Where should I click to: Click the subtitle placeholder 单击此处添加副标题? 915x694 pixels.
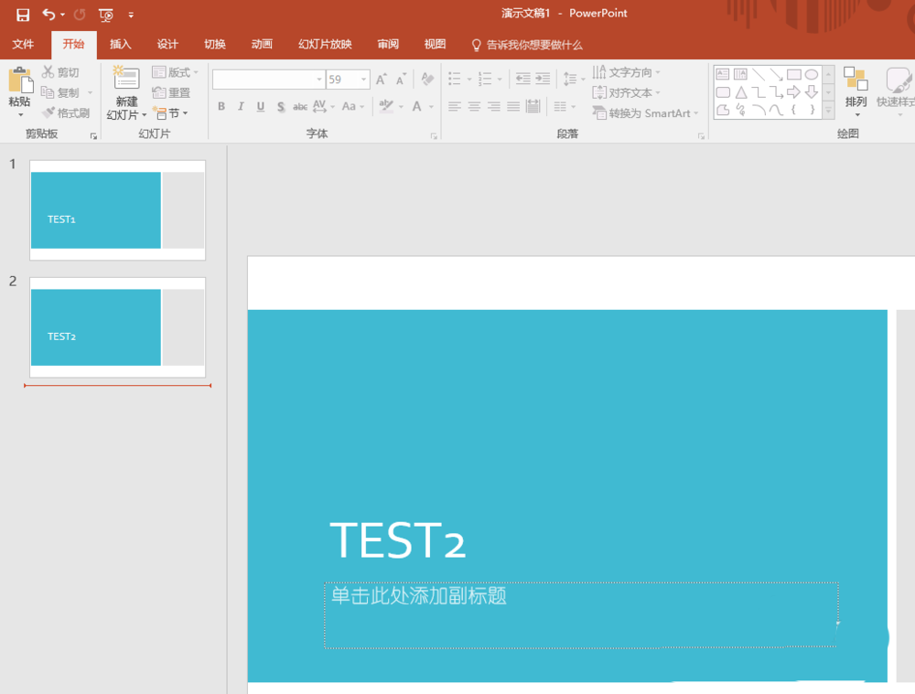[581, 614]
